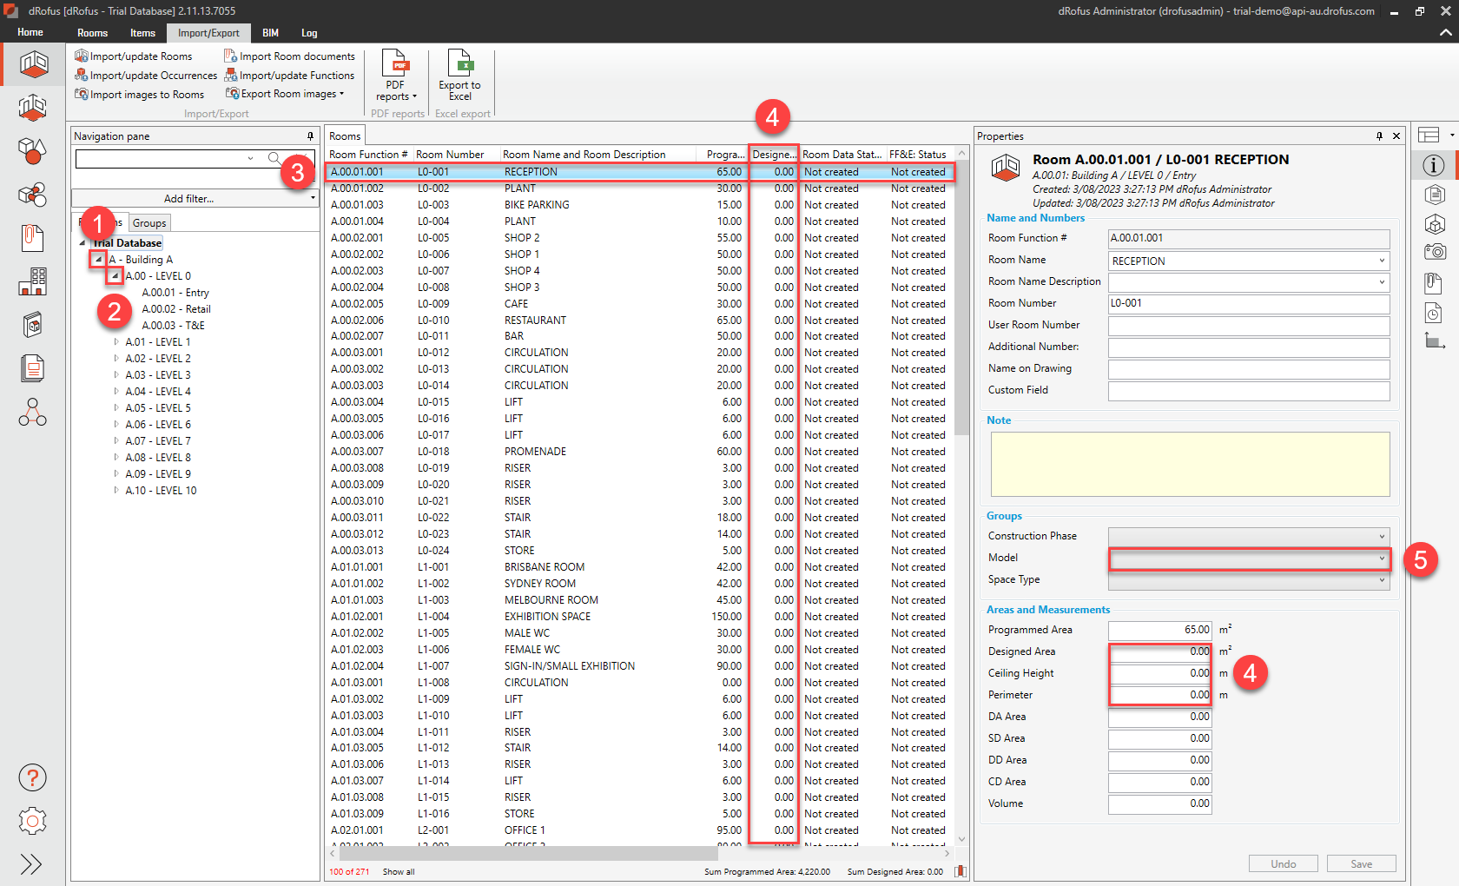Open the Rooms module in the left sidebar
Image resolution: width=1459 pixels, height=886 pixels.
pyautogui.click(x=32, y=64)
